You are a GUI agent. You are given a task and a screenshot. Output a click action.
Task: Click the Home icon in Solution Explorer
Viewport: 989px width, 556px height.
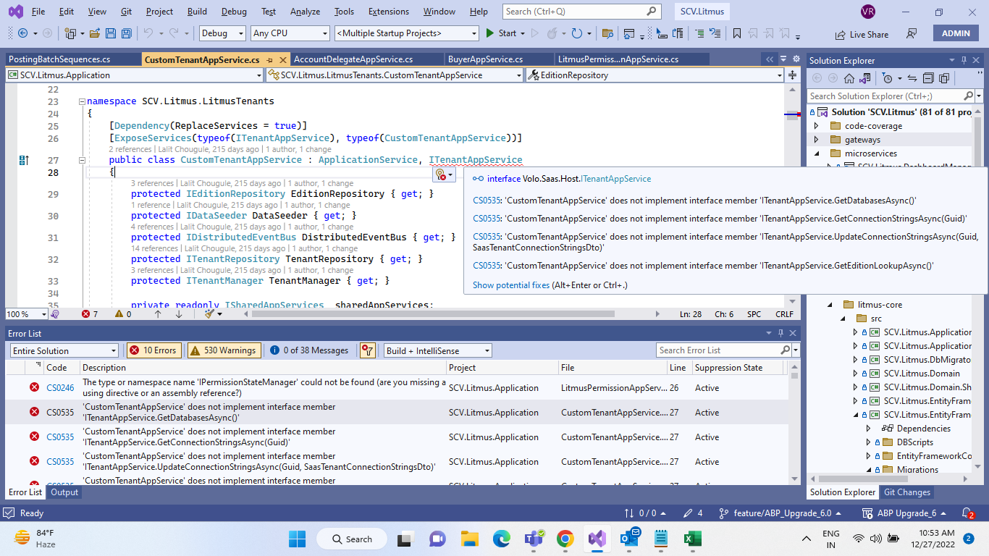[849, 78]
